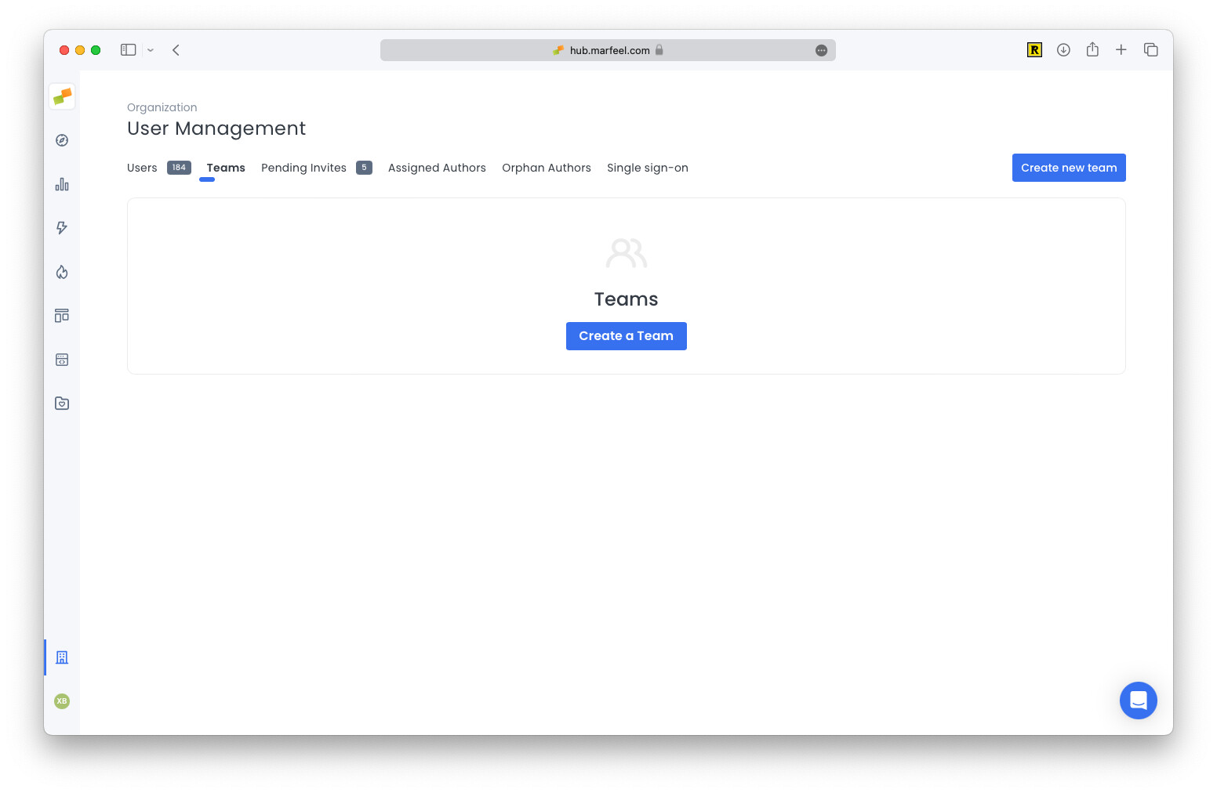Expand the chevron next to sidebar button

(x=151, y=49)
